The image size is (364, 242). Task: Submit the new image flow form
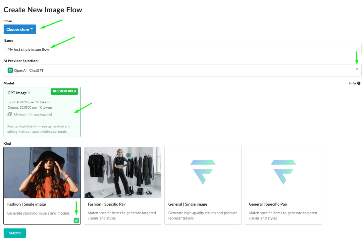click(15, 233)
